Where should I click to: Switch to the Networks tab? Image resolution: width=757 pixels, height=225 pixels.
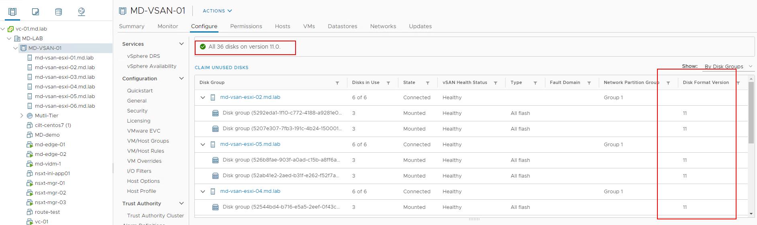(x=383, y=26)
